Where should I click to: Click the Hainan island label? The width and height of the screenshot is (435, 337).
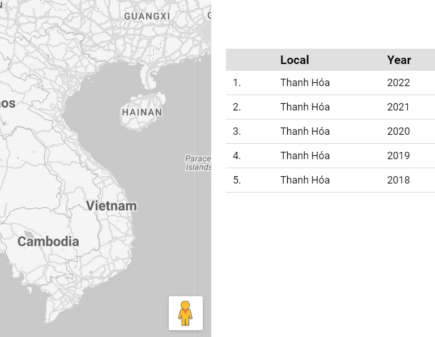click(x=142, y=112)
